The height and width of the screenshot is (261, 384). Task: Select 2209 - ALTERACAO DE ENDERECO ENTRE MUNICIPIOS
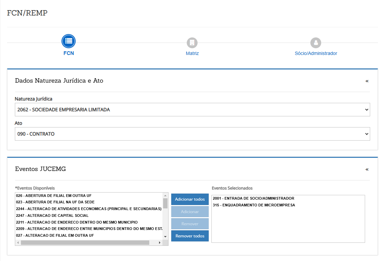89,229
